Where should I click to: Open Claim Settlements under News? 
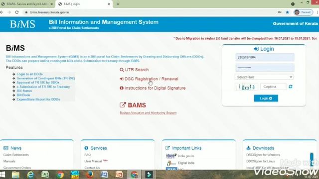tap(16, 155)
